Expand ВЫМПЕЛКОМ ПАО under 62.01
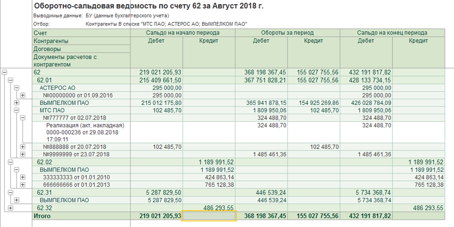The height and width of the screenshot is (227, 454). point(17,103)
